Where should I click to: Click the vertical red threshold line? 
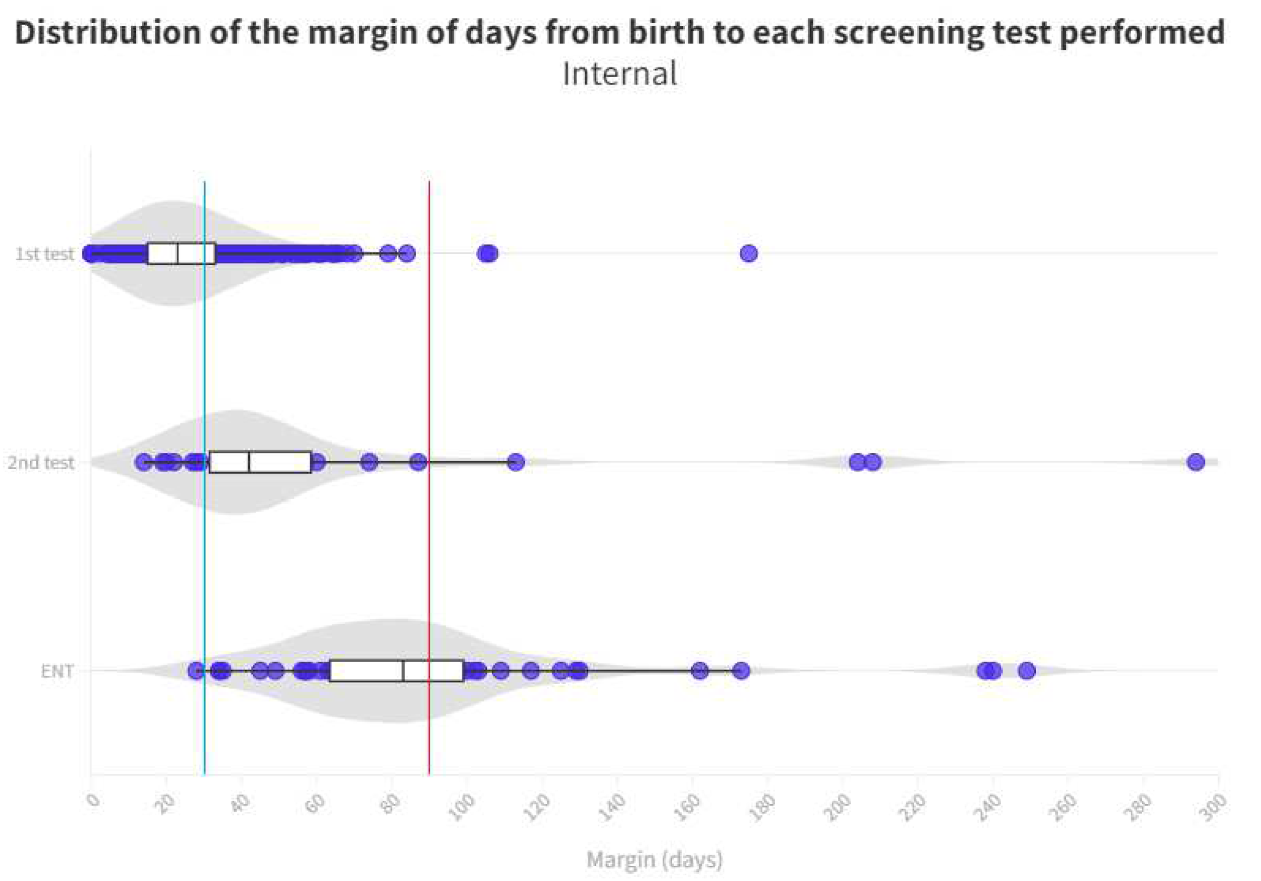point(429,549)
